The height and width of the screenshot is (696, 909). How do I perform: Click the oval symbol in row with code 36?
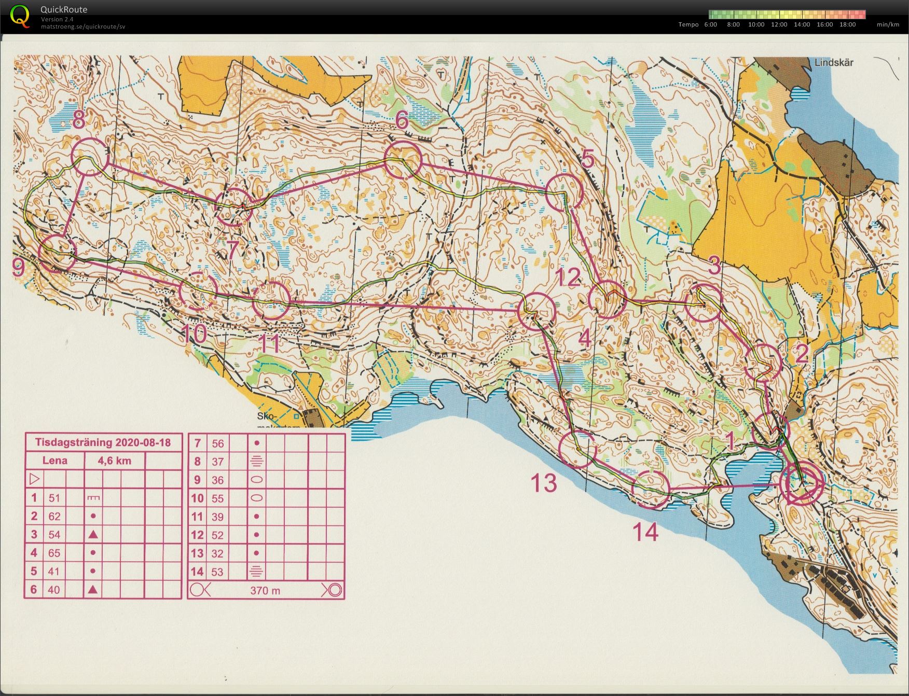[x=256, y=480]
